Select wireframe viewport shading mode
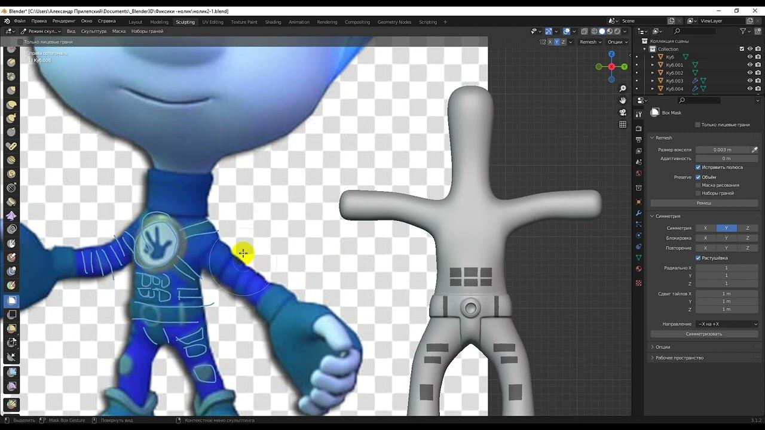This screenshot has height=430, width=765. 594,31
